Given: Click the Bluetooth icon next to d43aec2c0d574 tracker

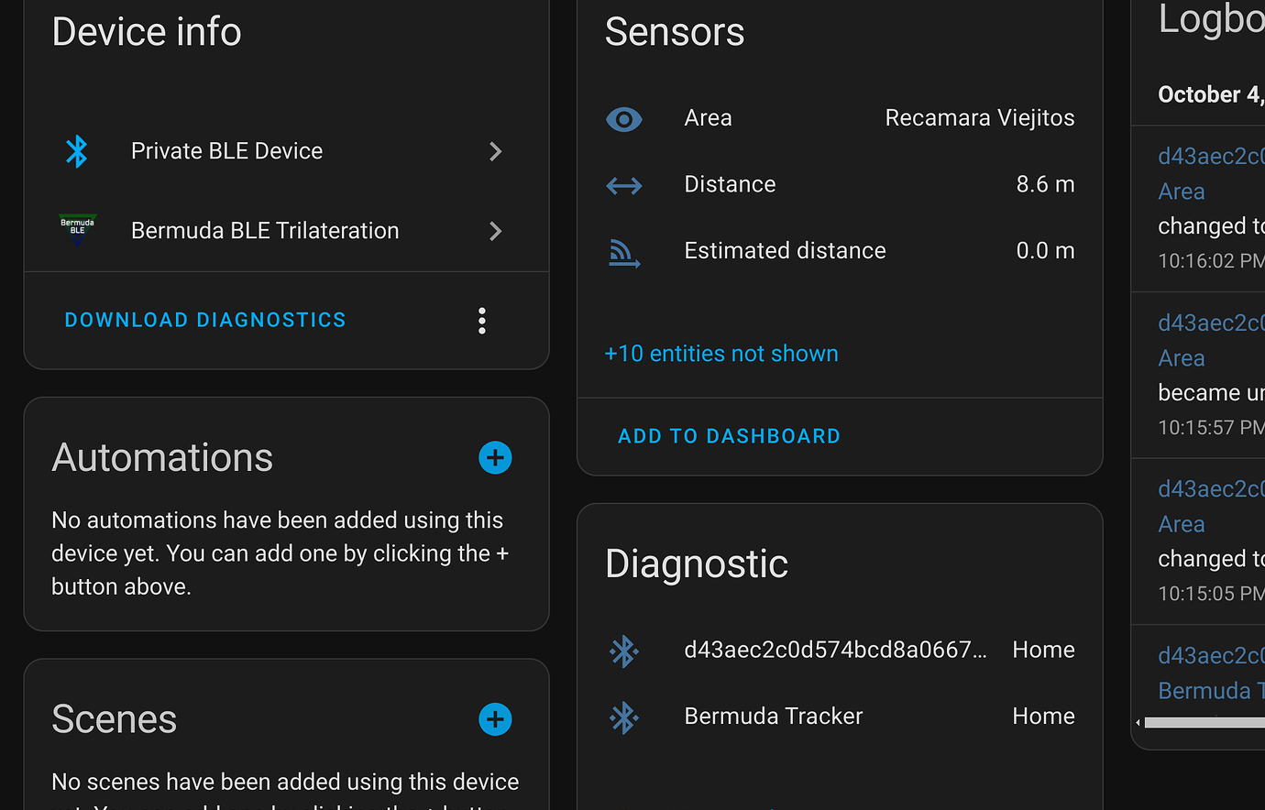Looking at the screenshot, I should click(624, 651).
